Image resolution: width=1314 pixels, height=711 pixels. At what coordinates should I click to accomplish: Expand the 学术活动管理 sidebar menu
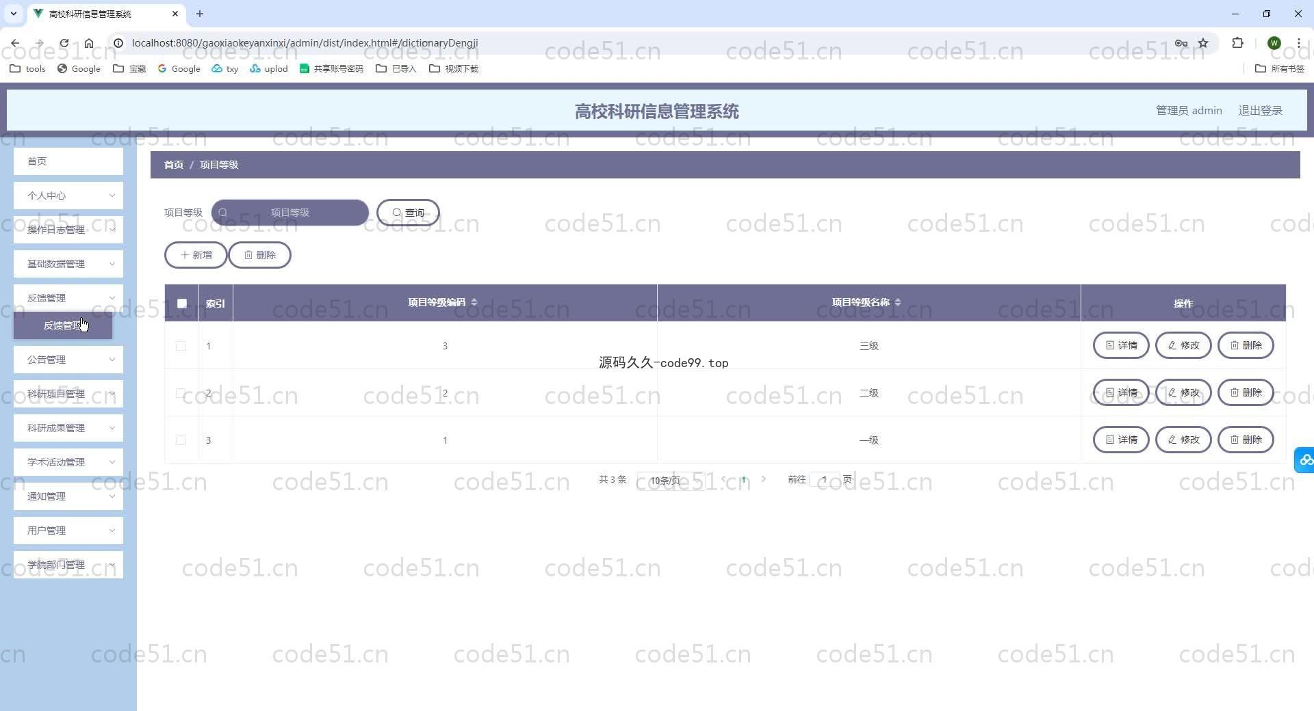[68, 462]
